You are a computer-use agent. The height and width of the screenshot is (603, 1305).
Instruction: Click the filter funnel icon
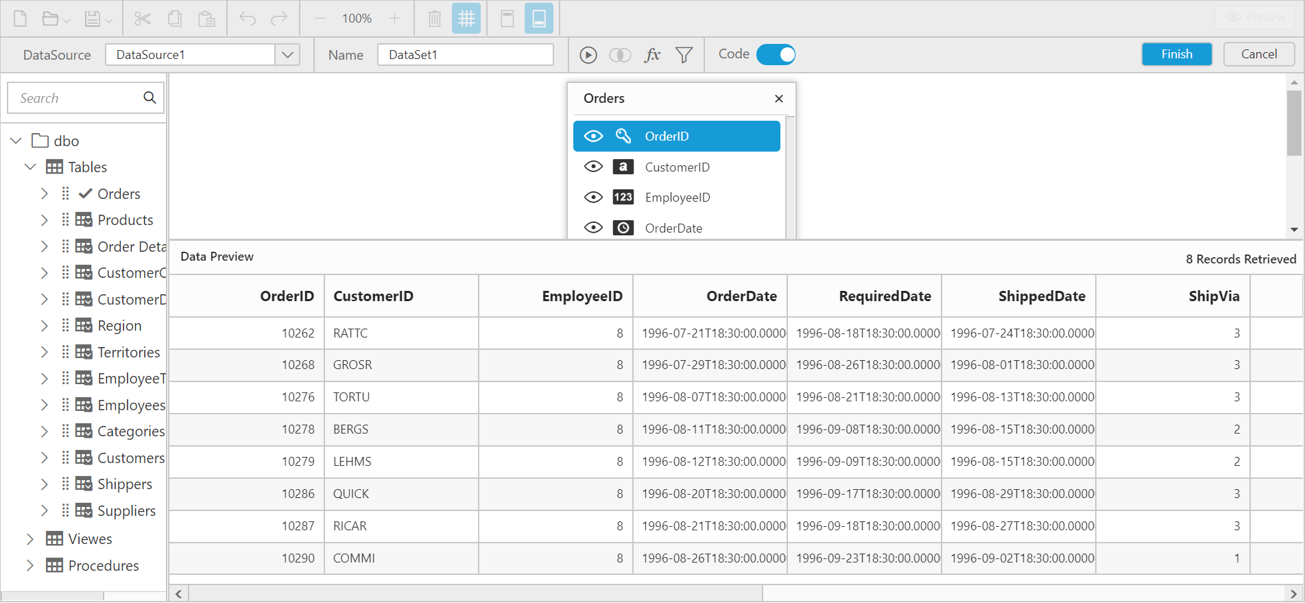coord(684,55)
